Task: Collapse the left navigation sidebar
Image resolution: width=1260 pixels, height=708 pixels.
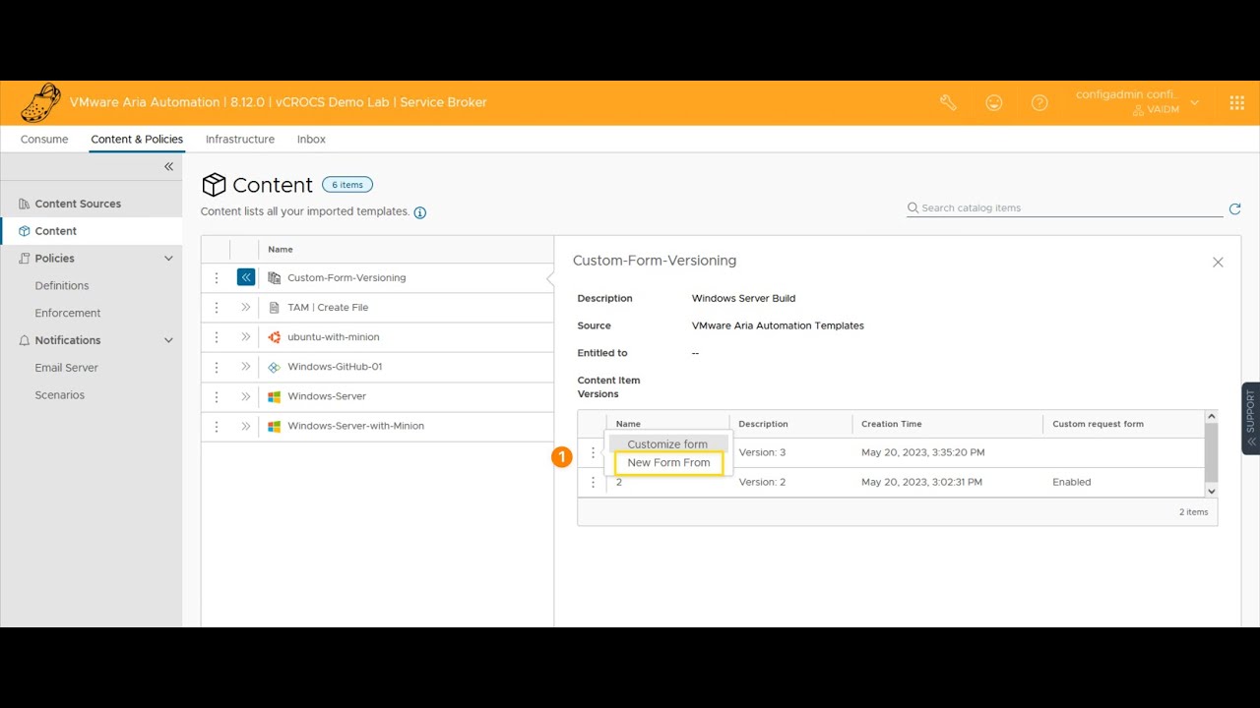Action: click(x=168, y=166)
